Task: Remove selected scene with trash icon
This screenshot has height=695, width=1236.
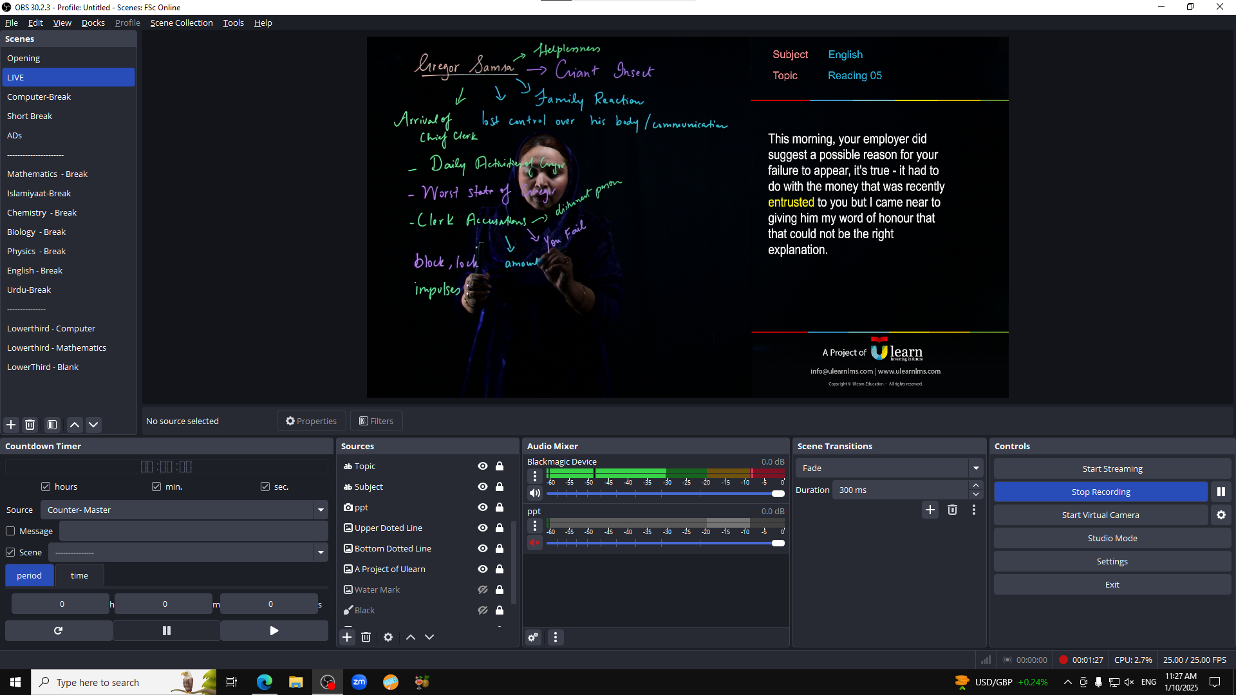Action: click(x=30, y=425)
